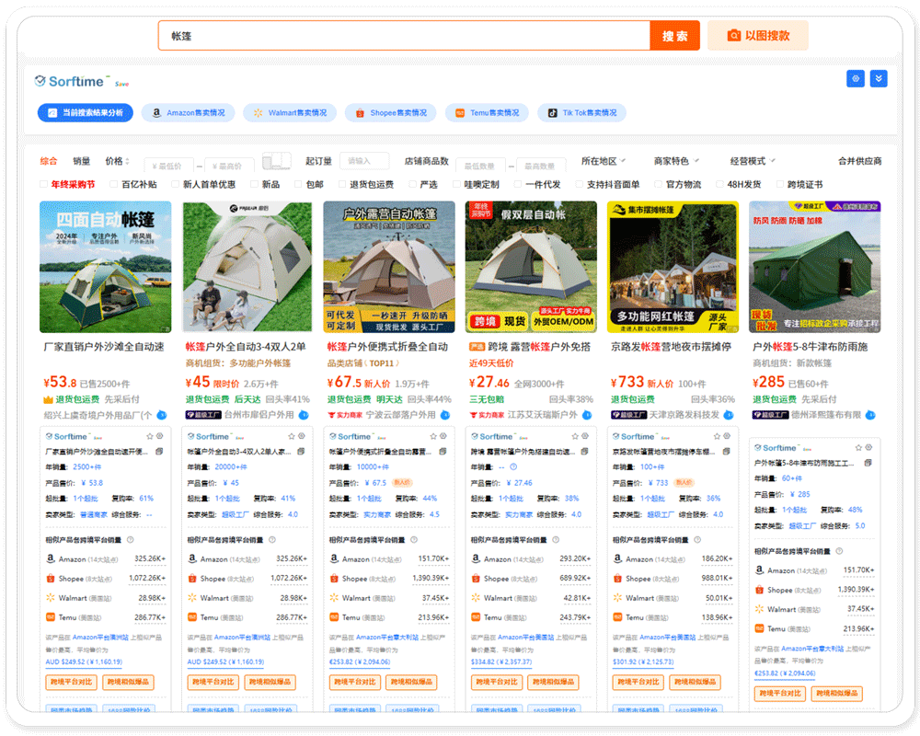
Task: Open the blue settings gear in the top-right corner
Action: [x=856, y=79]
